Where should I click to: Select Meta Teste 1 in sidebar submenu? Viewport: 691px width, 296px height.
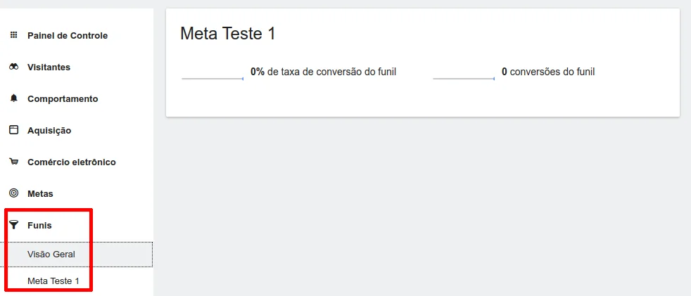(x=53, y=281)
